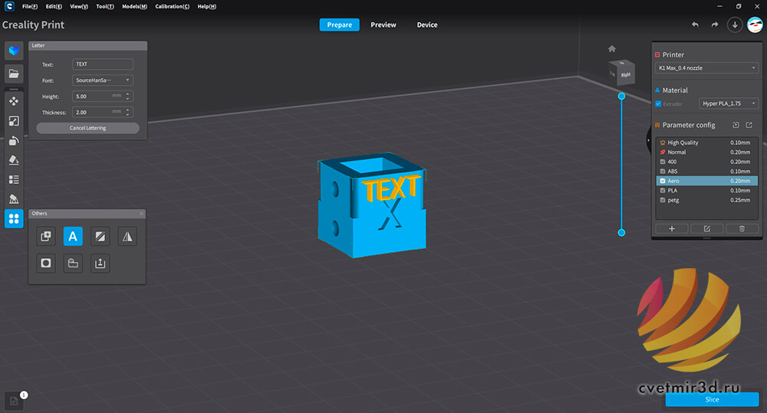Open the File menu

tap(30, 6)
